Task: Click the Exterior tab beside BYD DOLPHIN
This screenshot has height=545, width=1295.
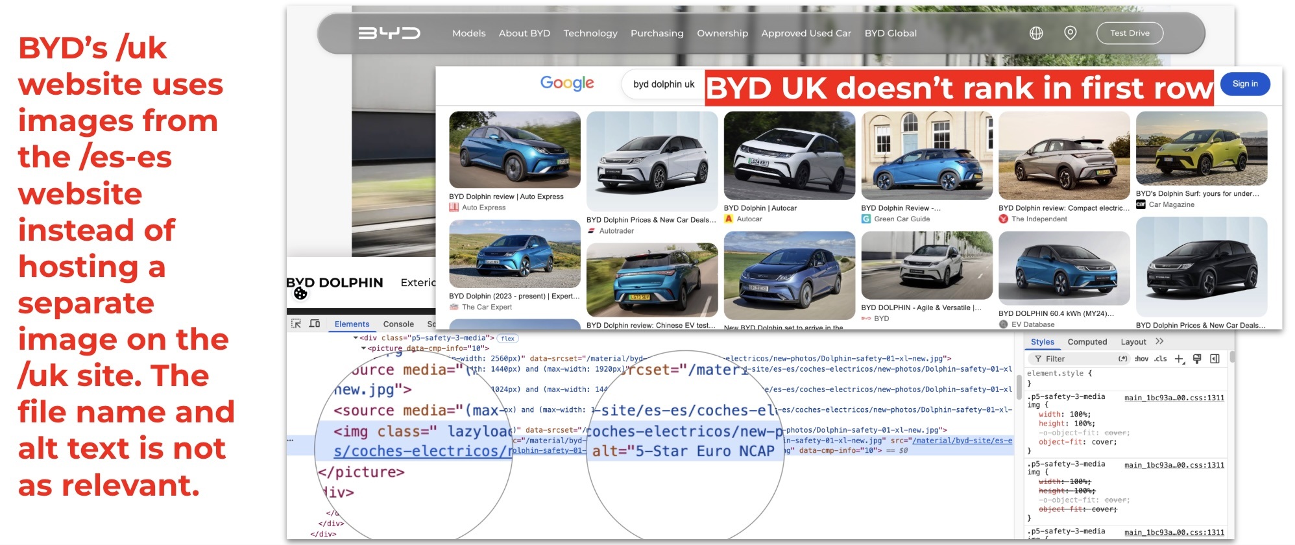Action: click(x=418, y=283)
